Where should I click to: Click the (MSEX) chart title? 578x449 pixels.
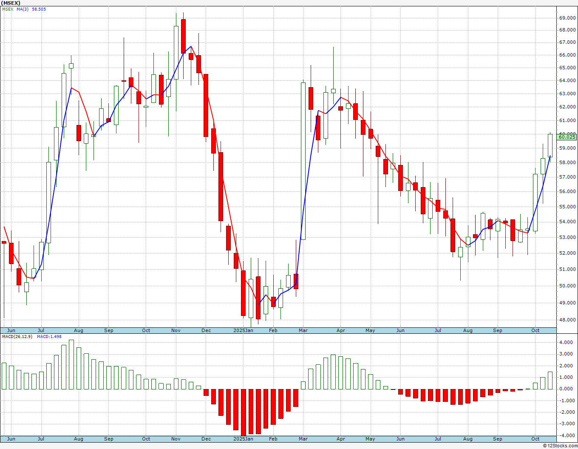click(11, 3)
